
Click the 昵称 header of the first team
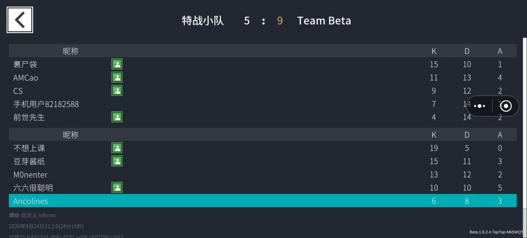click(71, 51)
